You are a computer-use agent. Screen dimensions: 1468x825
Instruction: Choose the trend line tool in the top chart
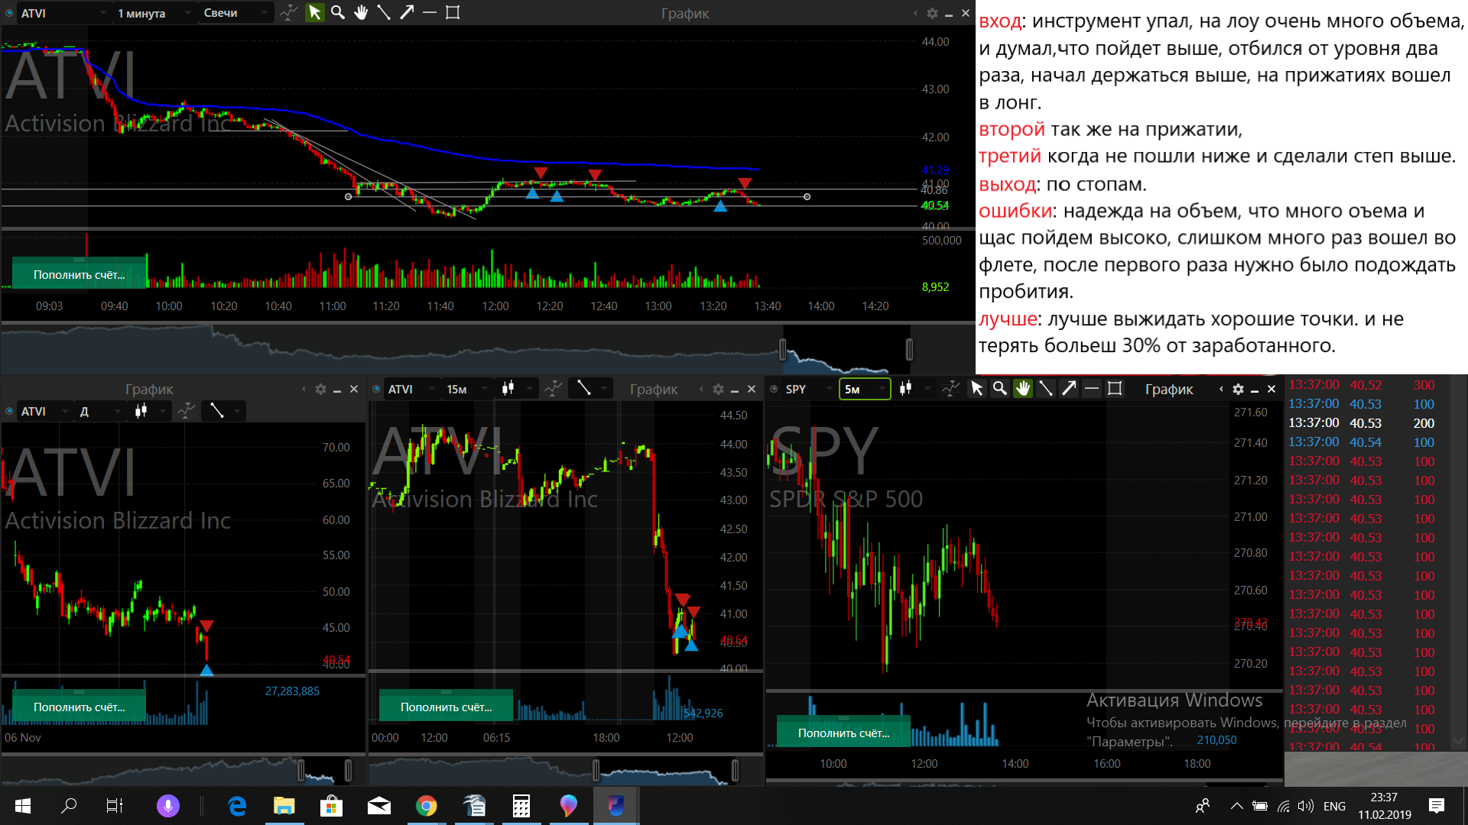pos(384,12)
